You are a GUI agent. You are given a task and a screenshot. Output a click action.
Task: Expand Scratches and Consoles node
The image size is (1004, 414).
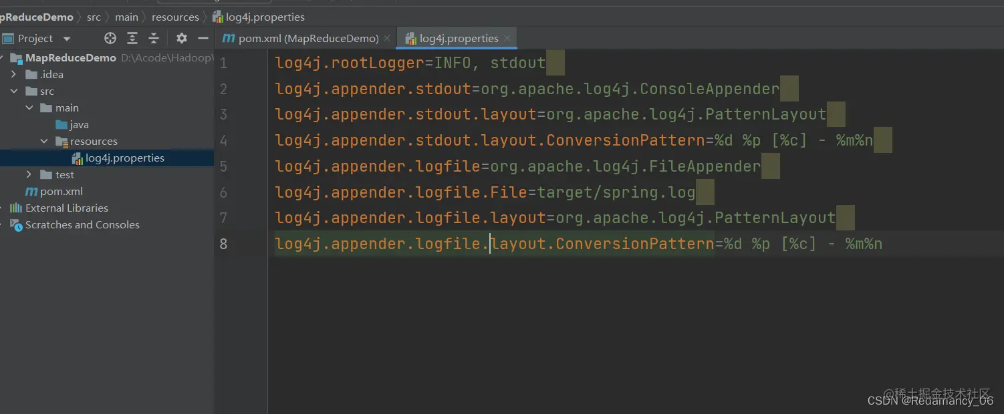pos(3,224)
